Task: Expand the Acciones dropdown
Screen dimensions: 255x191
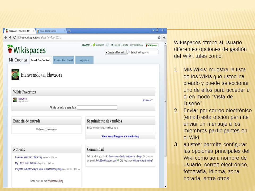Action: 147,100
